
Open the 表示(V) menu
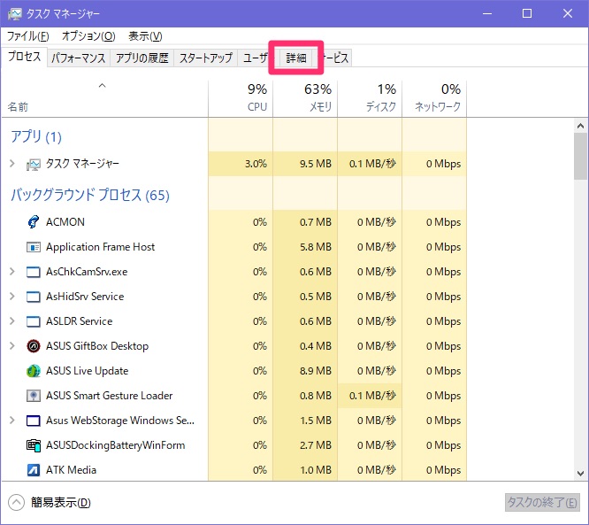click(145, 36)
